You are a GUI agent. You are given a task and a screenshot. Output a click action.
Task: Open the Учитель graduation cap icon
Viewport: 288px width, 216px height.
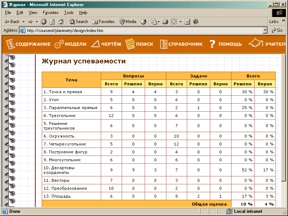pos(256,42)
